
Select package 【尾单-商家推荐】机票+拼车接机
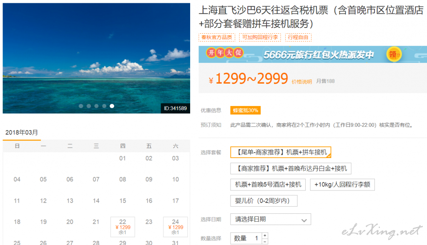(281, 152)
